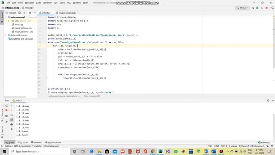Stop mfcc2 using the top toolbar stop icon
This screenshot has height=155, width=275.
[266, 8]
